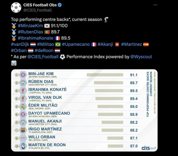Screen dimensions: 178x156
Task: Click the Bayern München crest beside Min-Jae Kim
Action: tap(23, 75)
